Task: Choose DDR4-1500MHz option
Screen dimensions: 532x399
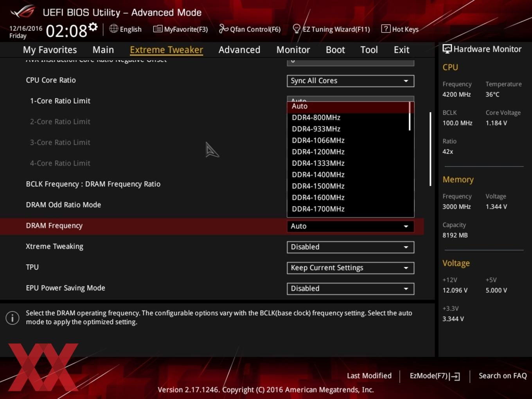Action: (x=318, y=186)
